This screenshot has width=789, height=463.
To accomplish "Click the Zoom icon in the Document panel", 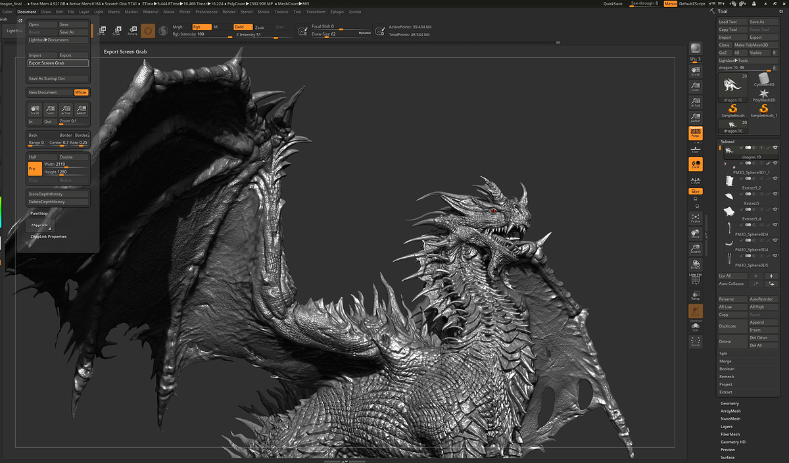I will coord(50,110).
